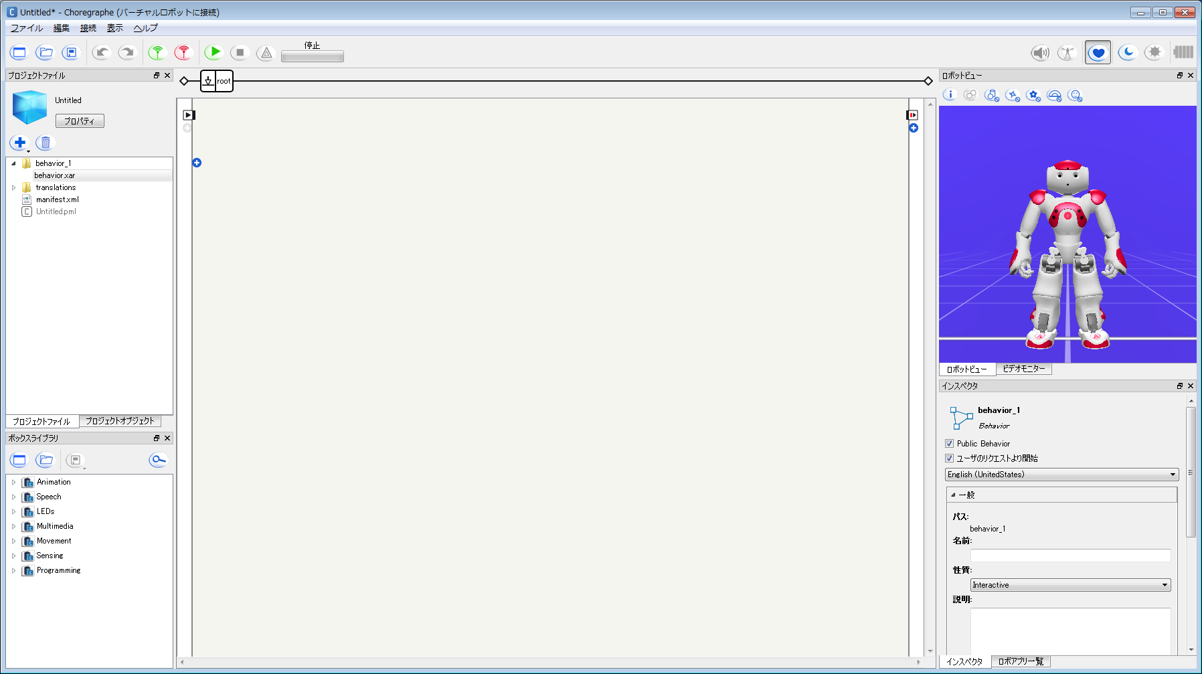This screenshot has width=1202, height=674.
Task: Uncheck the ユーザのリクエストより開始 checkbox
Action: [949, 458]
